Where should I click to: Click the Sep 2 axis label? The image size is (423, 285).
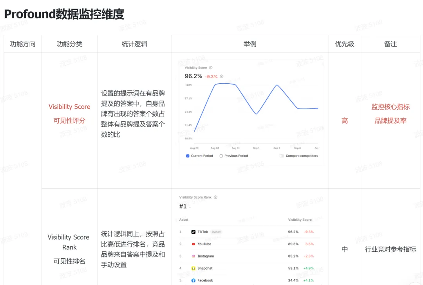[x=277, y=148]
